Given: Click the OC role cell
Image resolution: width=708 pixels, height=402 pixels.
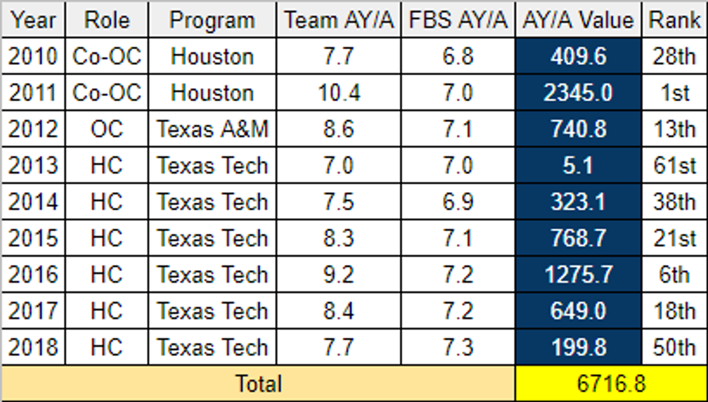Looking at the screenshot, I should pos(107,129).
